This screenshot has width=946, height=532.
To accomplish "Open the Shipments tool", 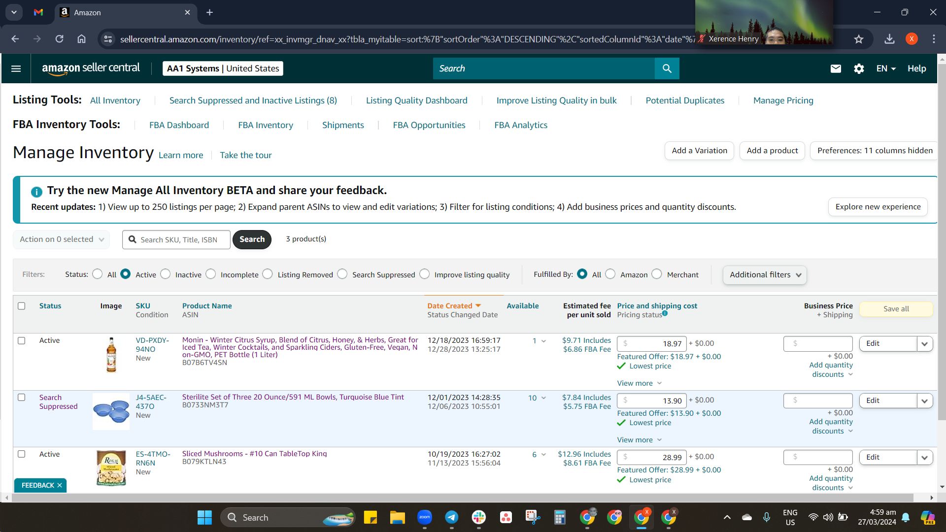I will point(343,125).
